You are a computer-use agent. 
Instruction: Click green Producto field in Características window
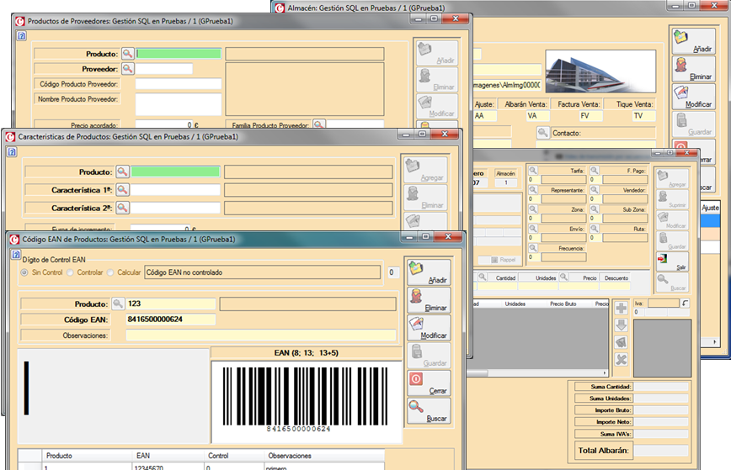click(x=175, y=172)
